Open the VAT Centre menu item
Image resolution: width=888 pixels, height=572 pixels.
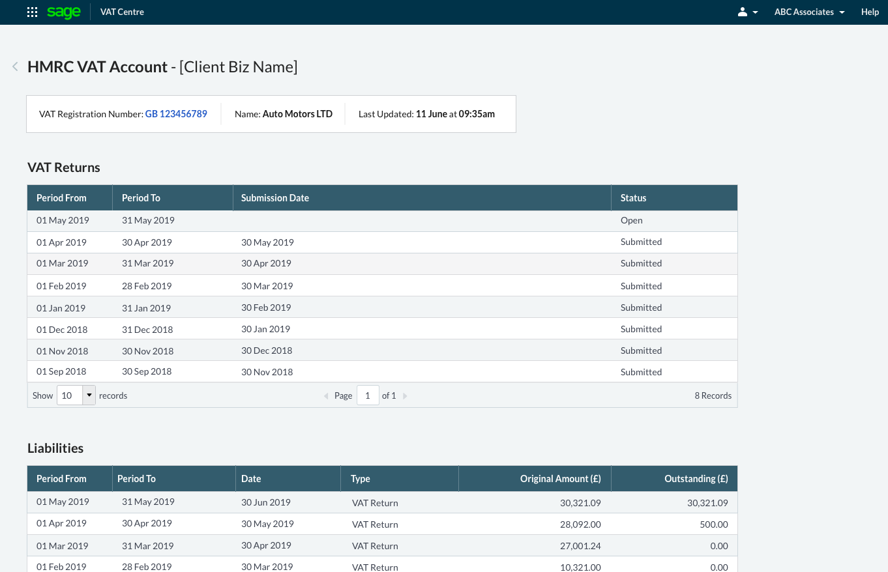pyautogui.click(x=122, y=12)
